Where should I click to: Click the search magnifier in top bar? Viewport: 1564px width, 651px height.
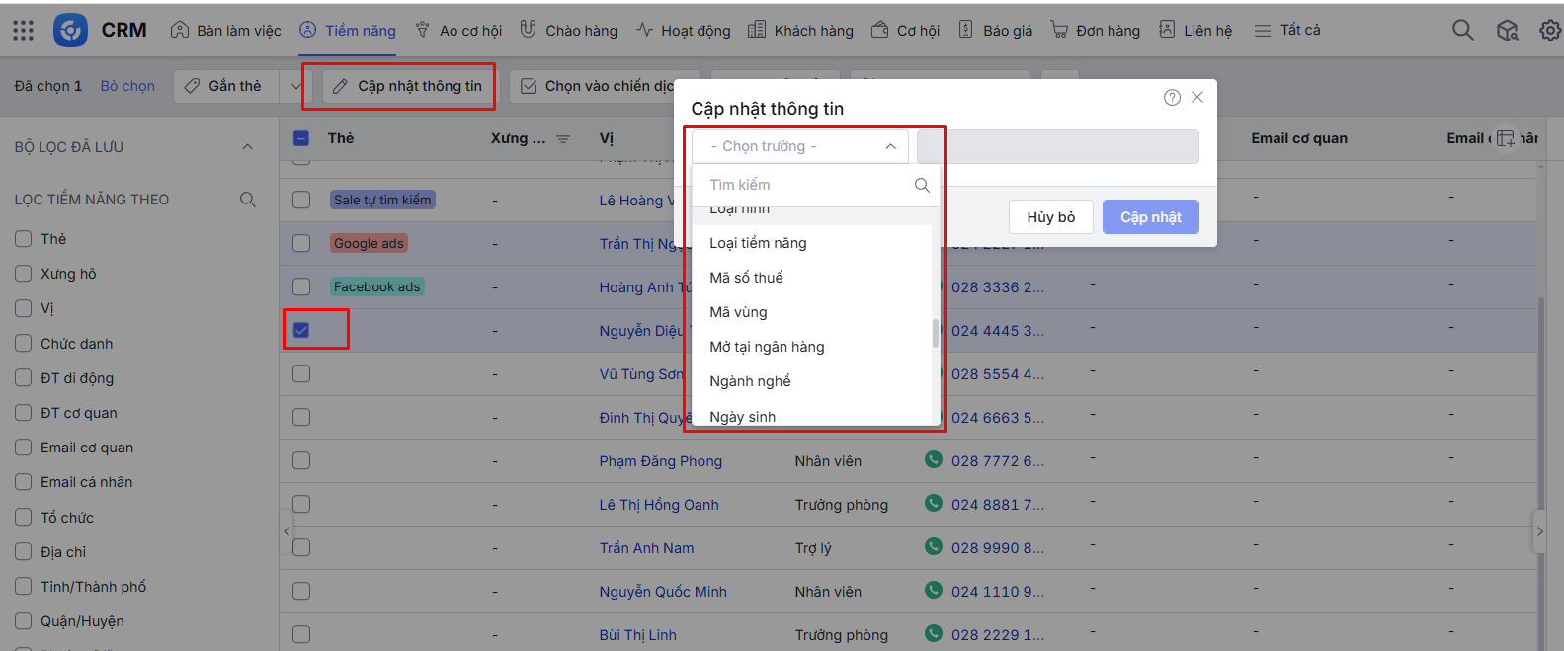[1462, 31]
